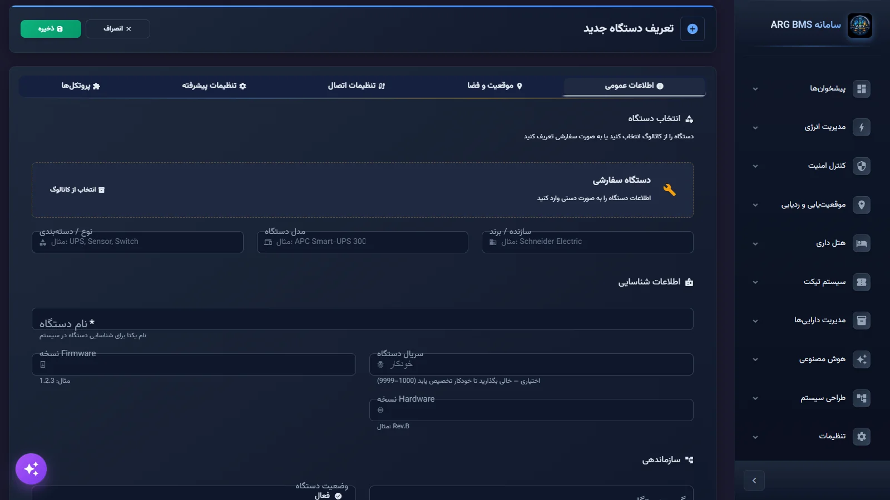Click the هتل داری sidebar label

tap(830, 243)
